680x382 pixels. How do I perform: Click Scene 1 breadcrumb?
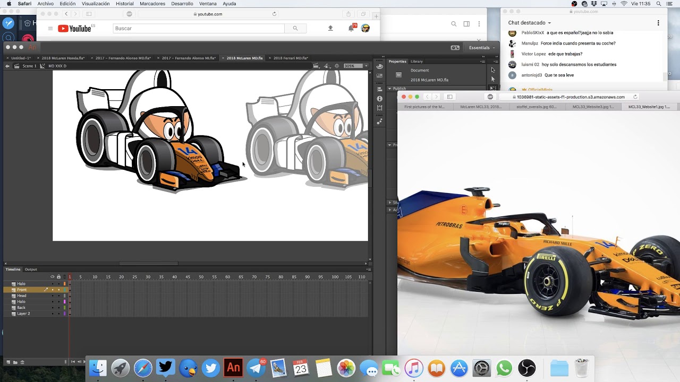(27, 66)
